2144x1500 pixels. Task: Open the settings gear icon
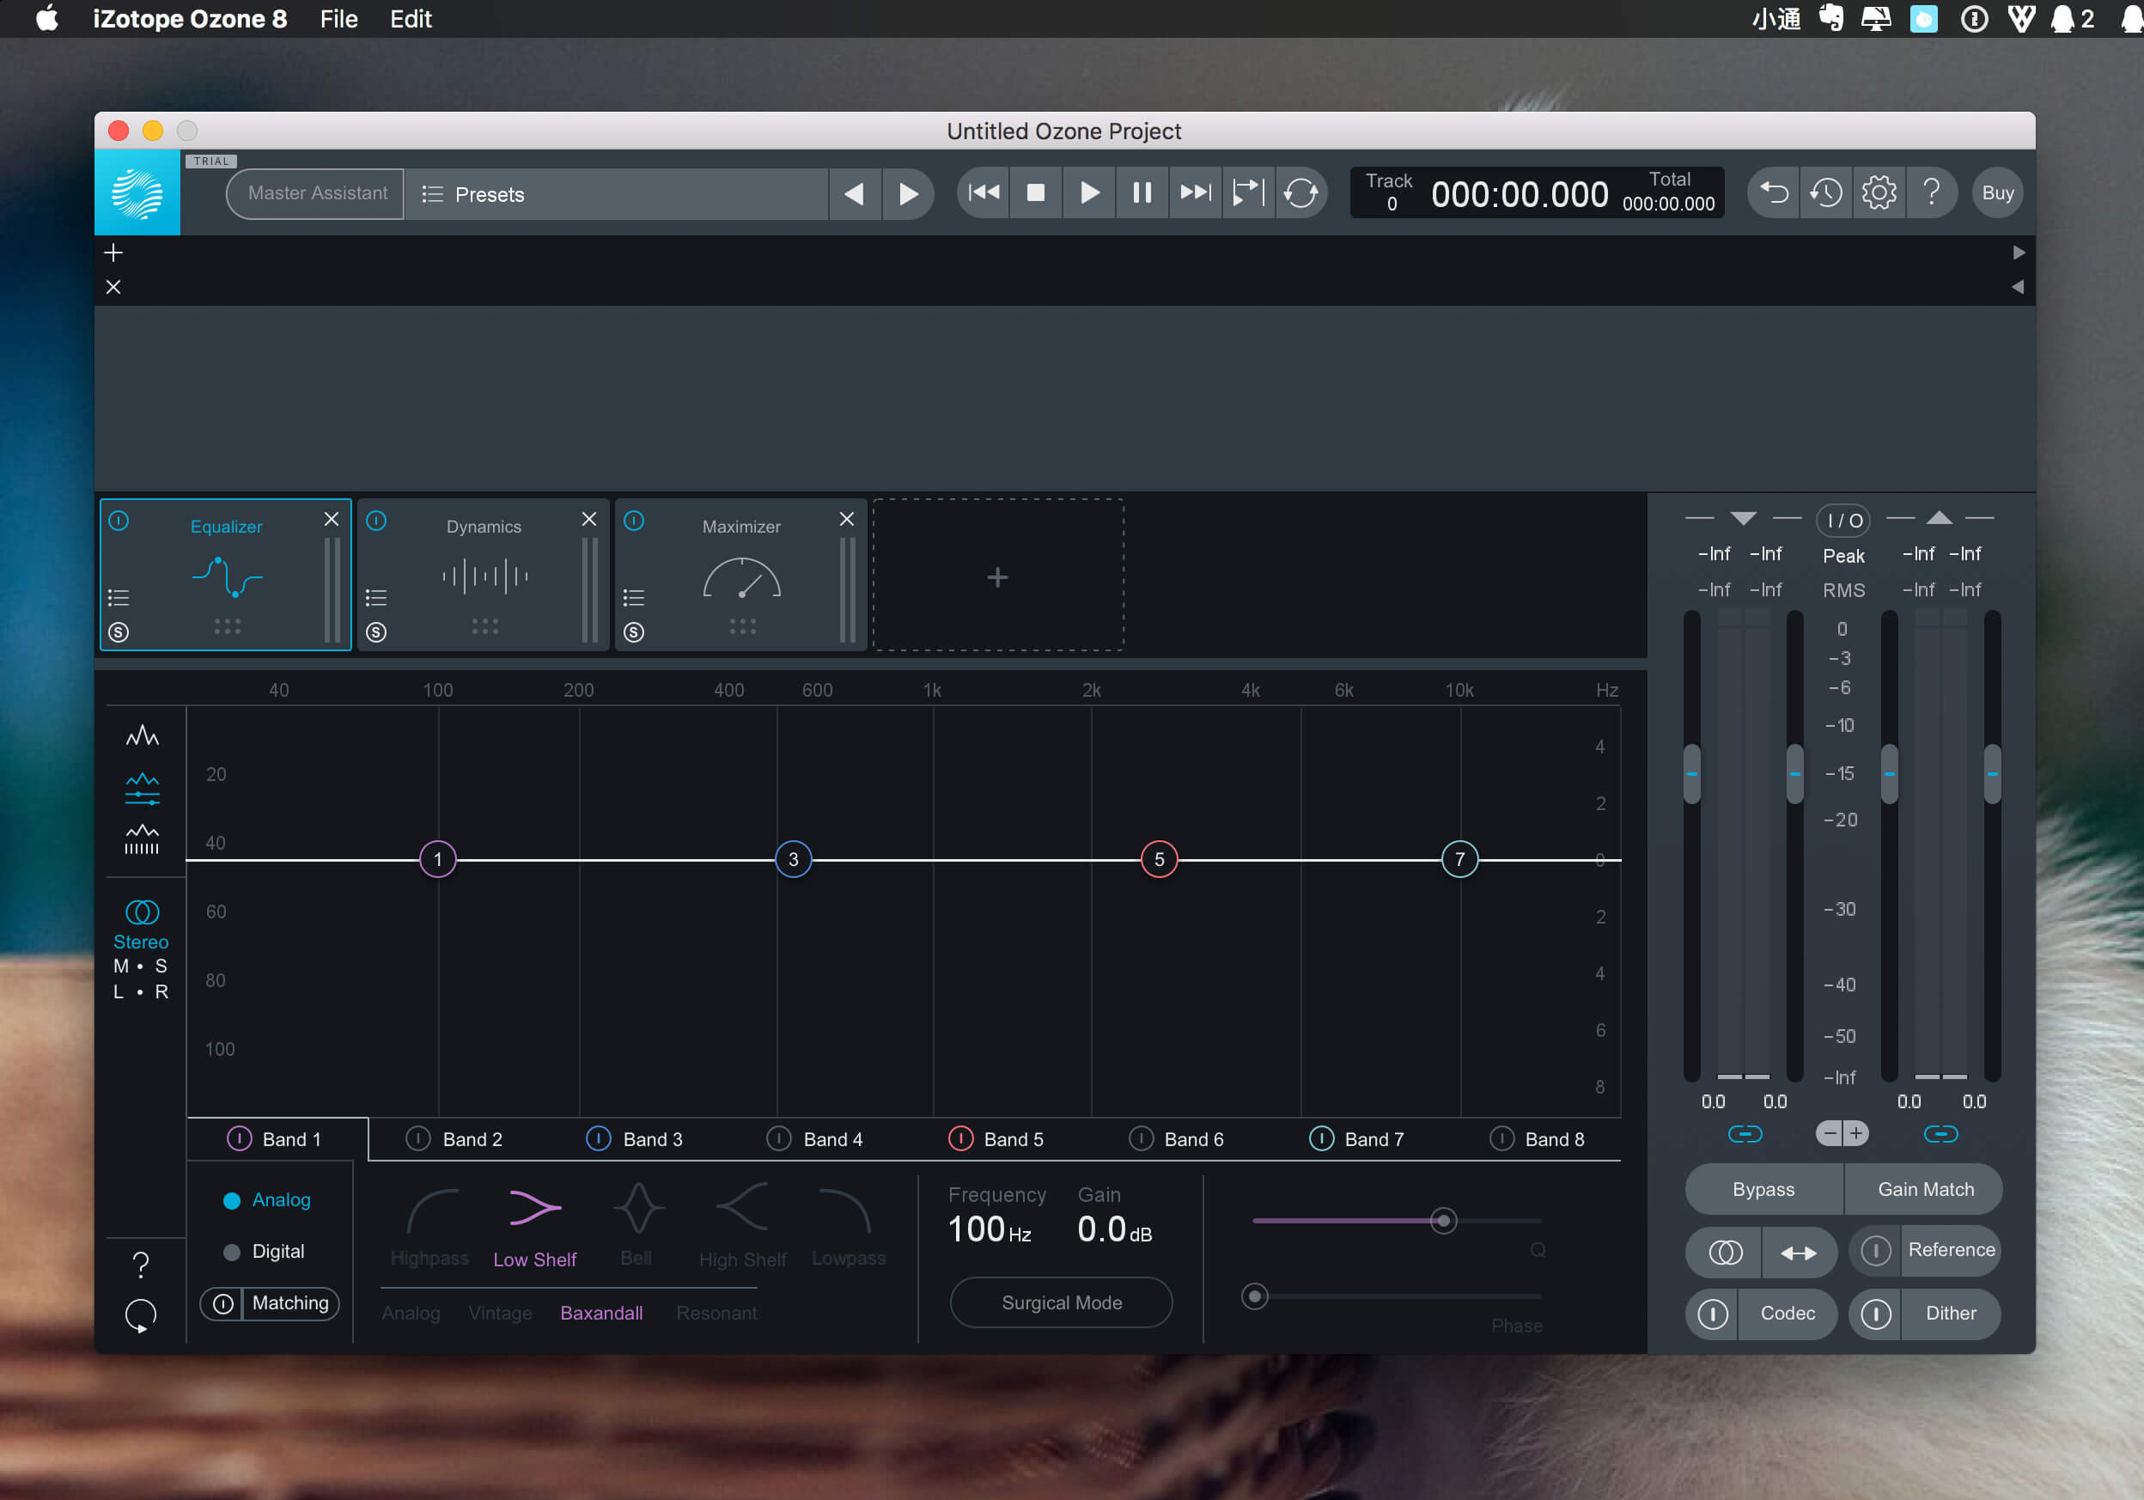point(1879,192)
